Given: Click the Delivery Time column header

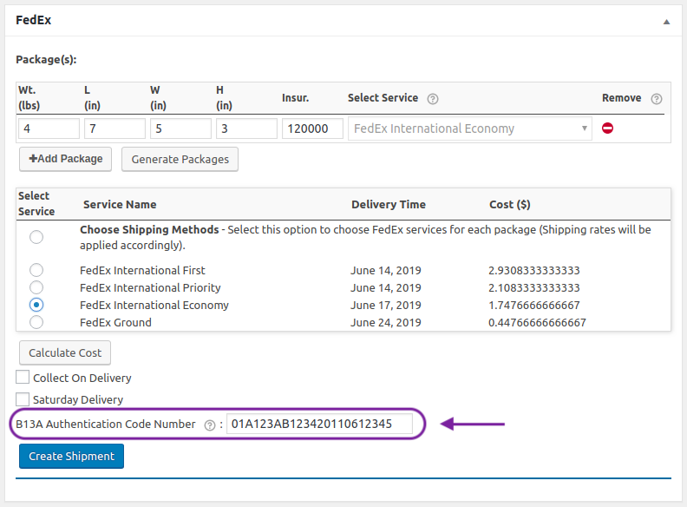Looking at the screenshot, I should point(389,204).
